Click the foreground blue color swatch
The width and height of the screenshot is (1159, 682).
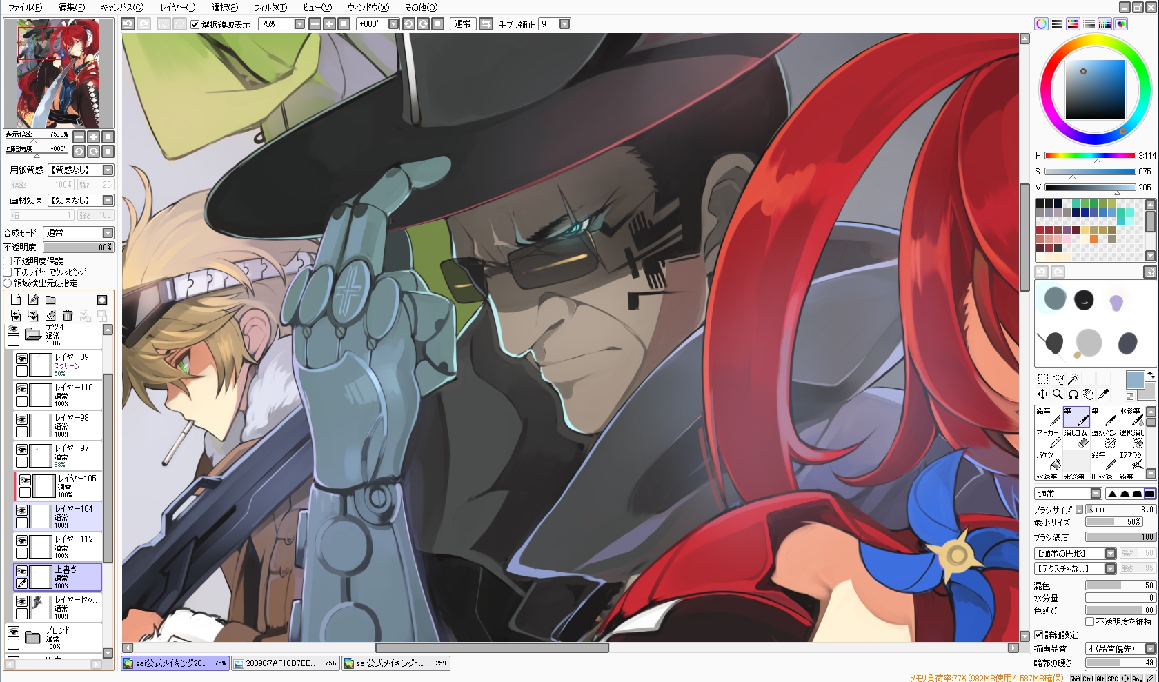(1135, 380)
